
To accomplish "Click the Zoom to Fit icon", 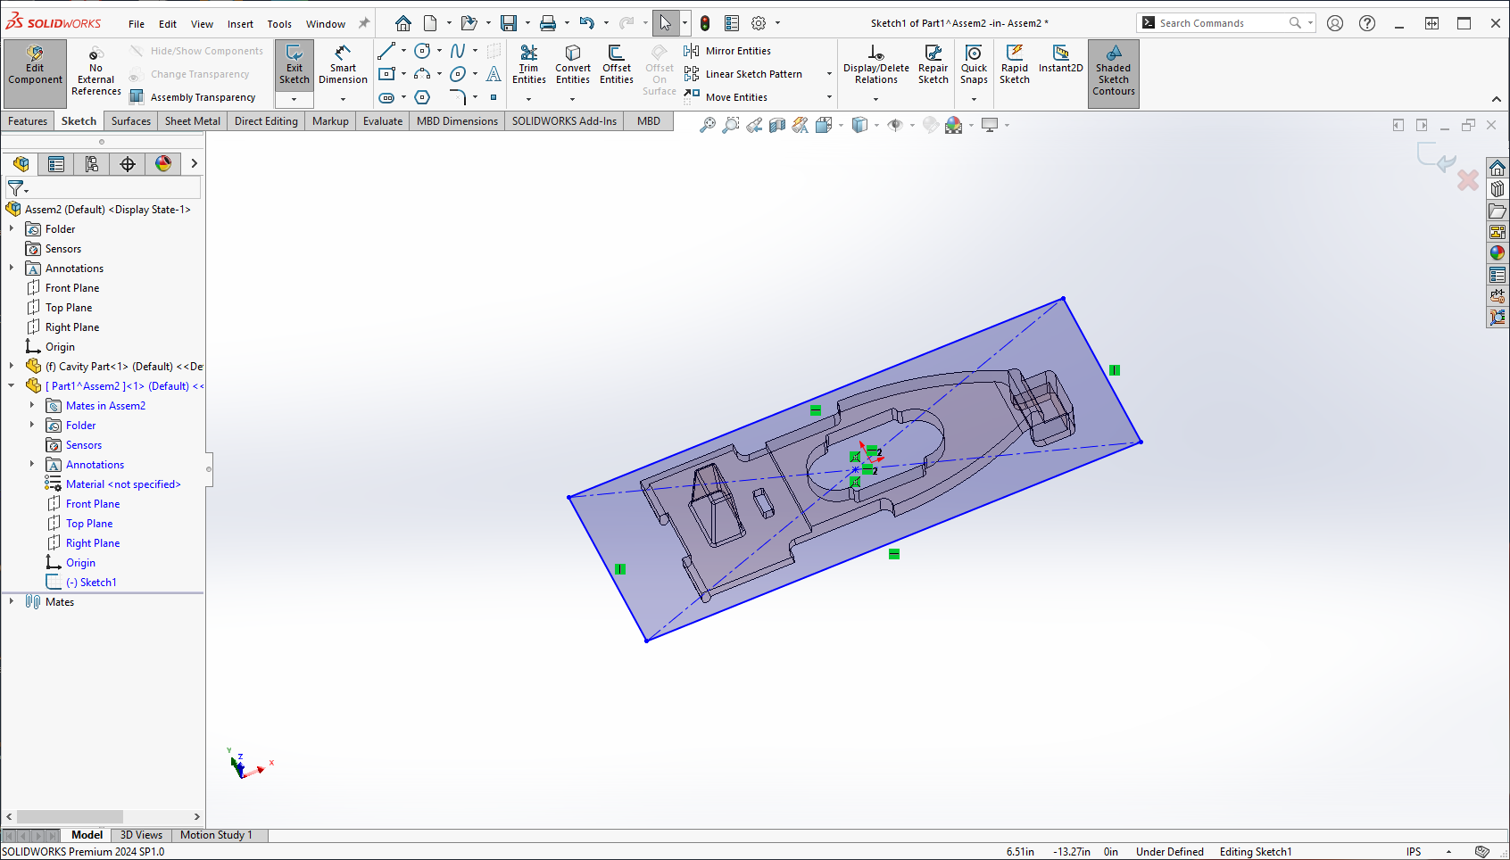I will tap(707, 126).
